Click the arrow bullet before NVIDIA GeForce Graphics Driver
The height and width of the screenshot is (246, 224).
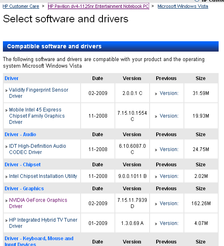click(x=6, y=201)
